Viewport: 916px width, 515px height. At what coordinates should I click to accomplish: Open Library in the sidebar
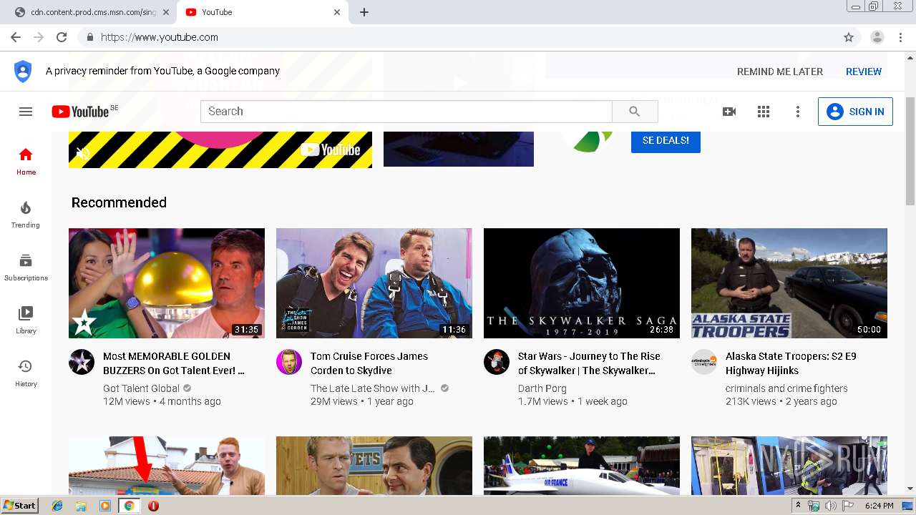click(26, 320)
